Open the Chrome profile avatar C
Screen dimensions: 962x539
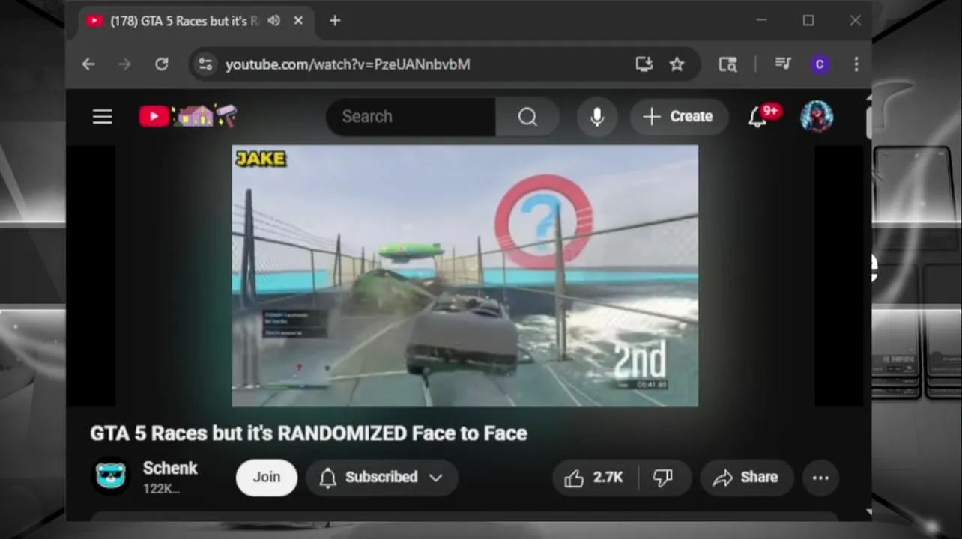tap(820, 64)
